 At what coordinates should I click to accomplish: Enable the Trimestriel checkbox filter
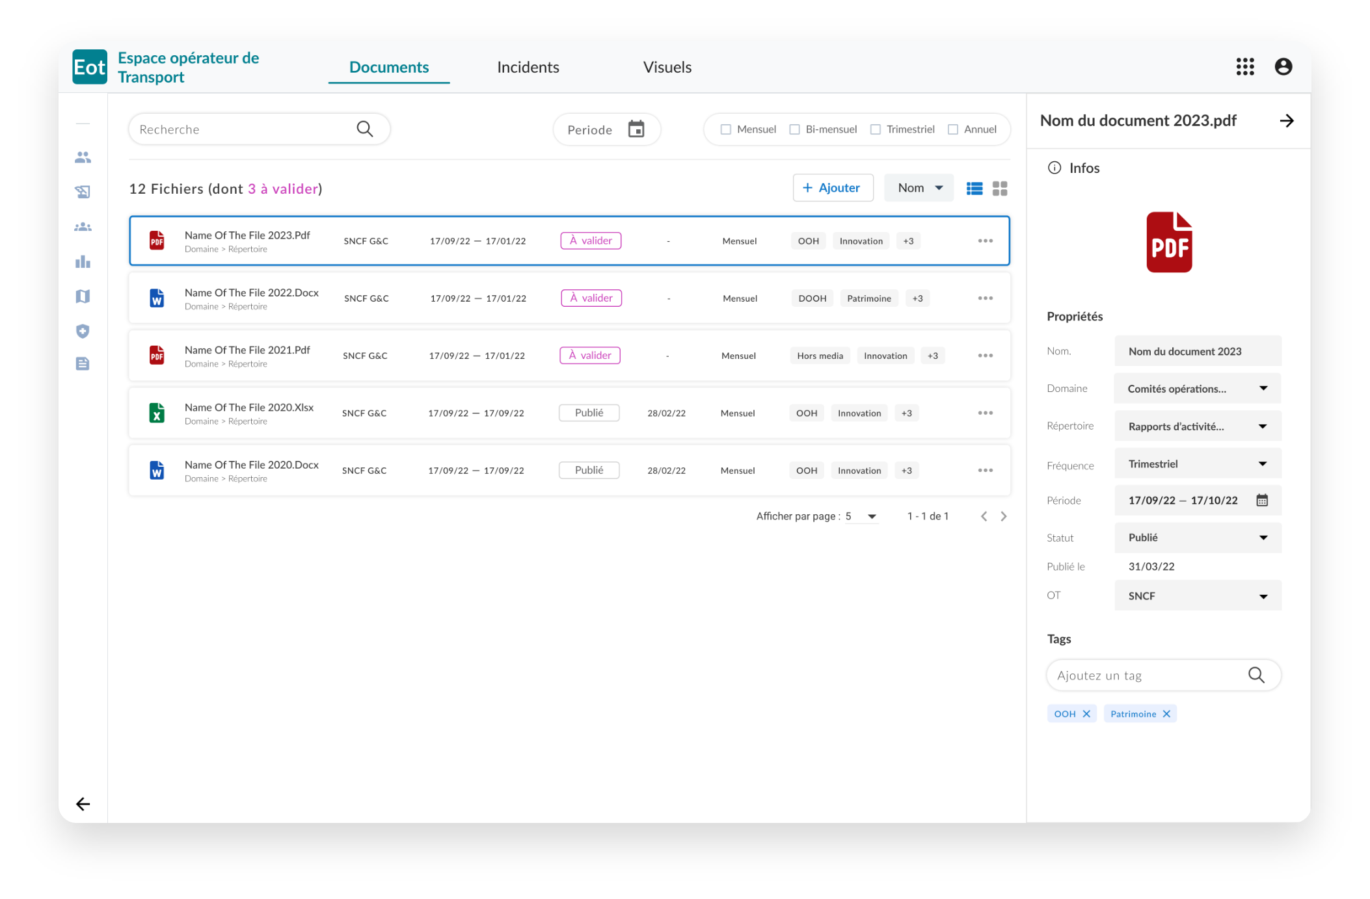tap(876, 129)
